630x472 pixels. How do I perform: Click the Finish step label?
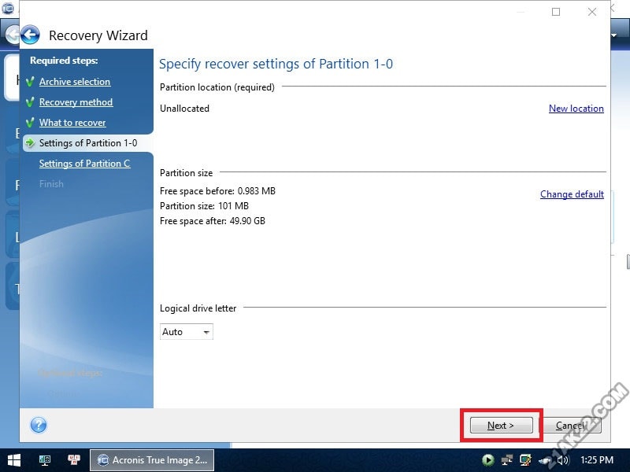click(51, 184)
